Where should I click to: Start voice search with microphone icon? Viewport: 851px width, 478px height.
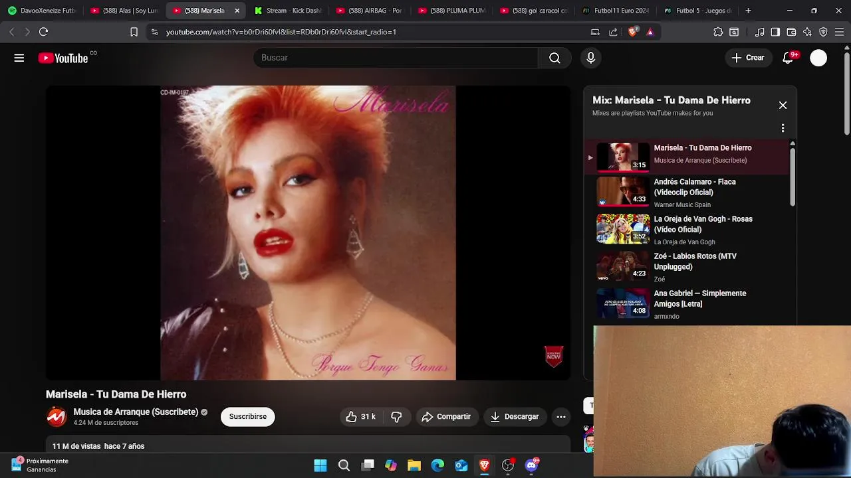click(590, 58)
